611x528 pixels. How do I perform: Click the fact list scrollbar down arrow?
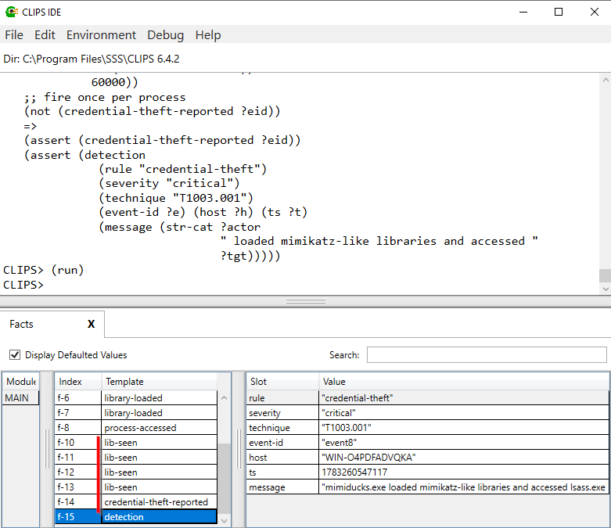tap(224, 521)
